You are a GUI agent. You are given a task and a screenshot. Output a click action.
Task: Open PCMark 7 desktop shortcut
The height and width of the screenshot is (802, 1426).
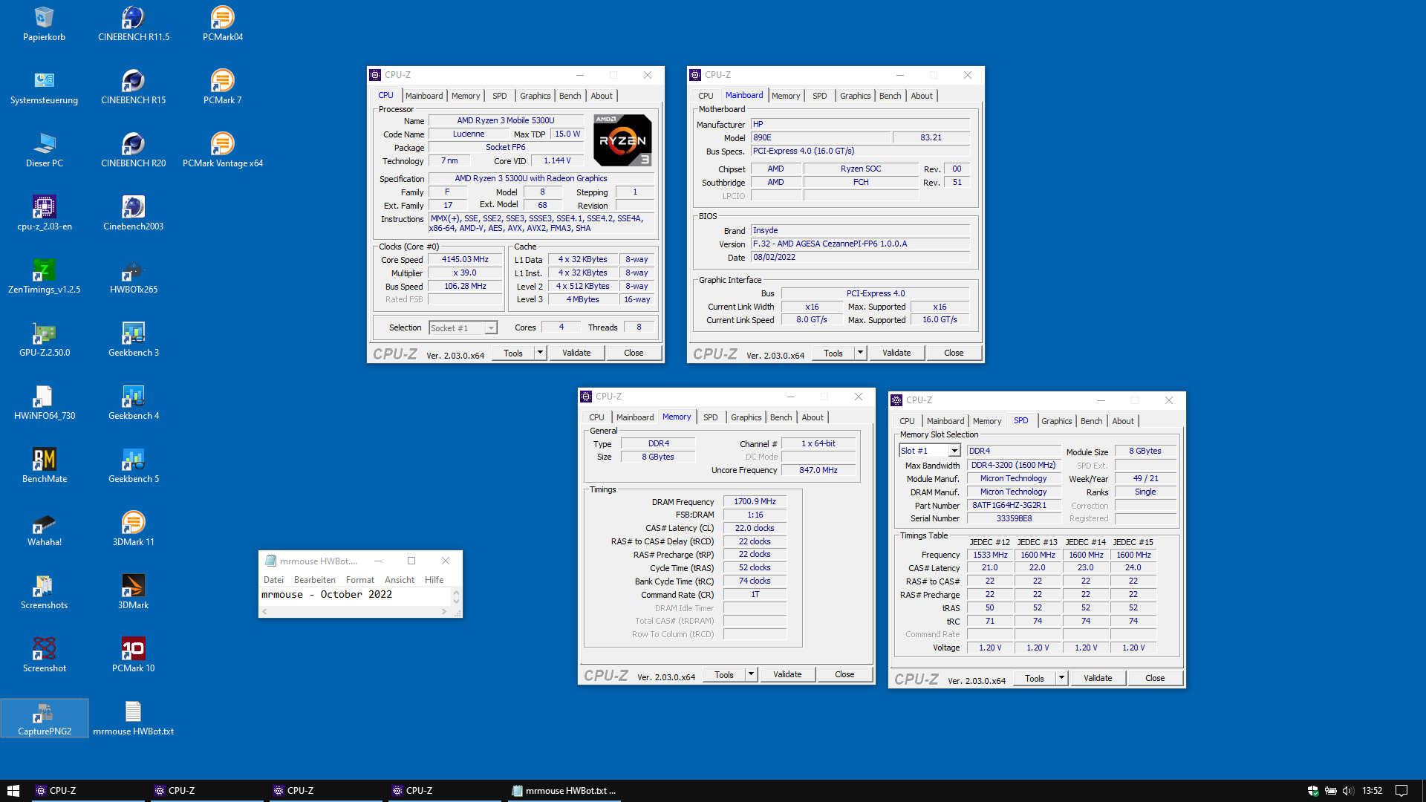pos(223,87)
